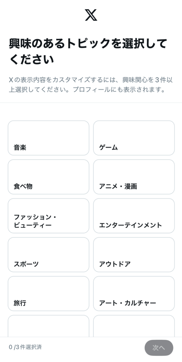Viewport: 182px width, 362px height.
Task: Pick the アニメ・漫画 topic card
Action: (134, 177)
